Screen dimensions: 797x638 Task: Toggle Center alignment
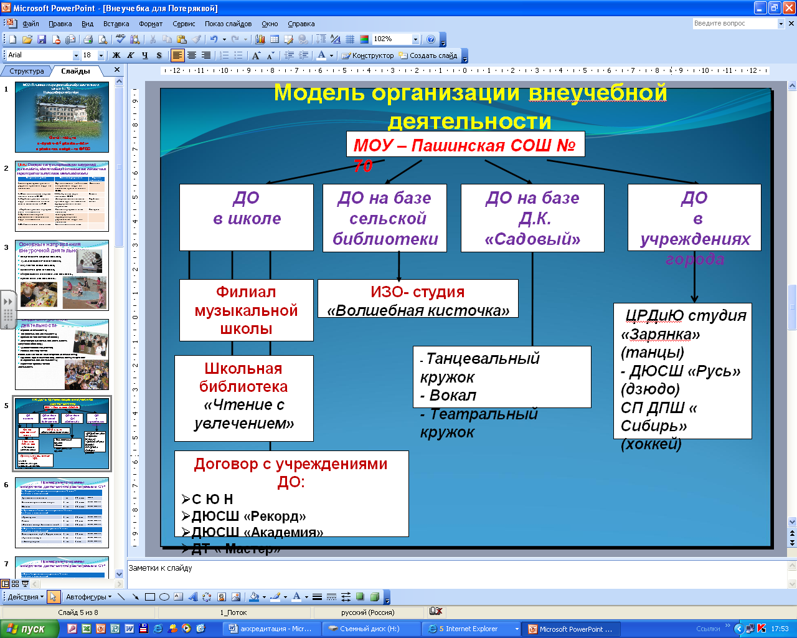coord(192,55)
